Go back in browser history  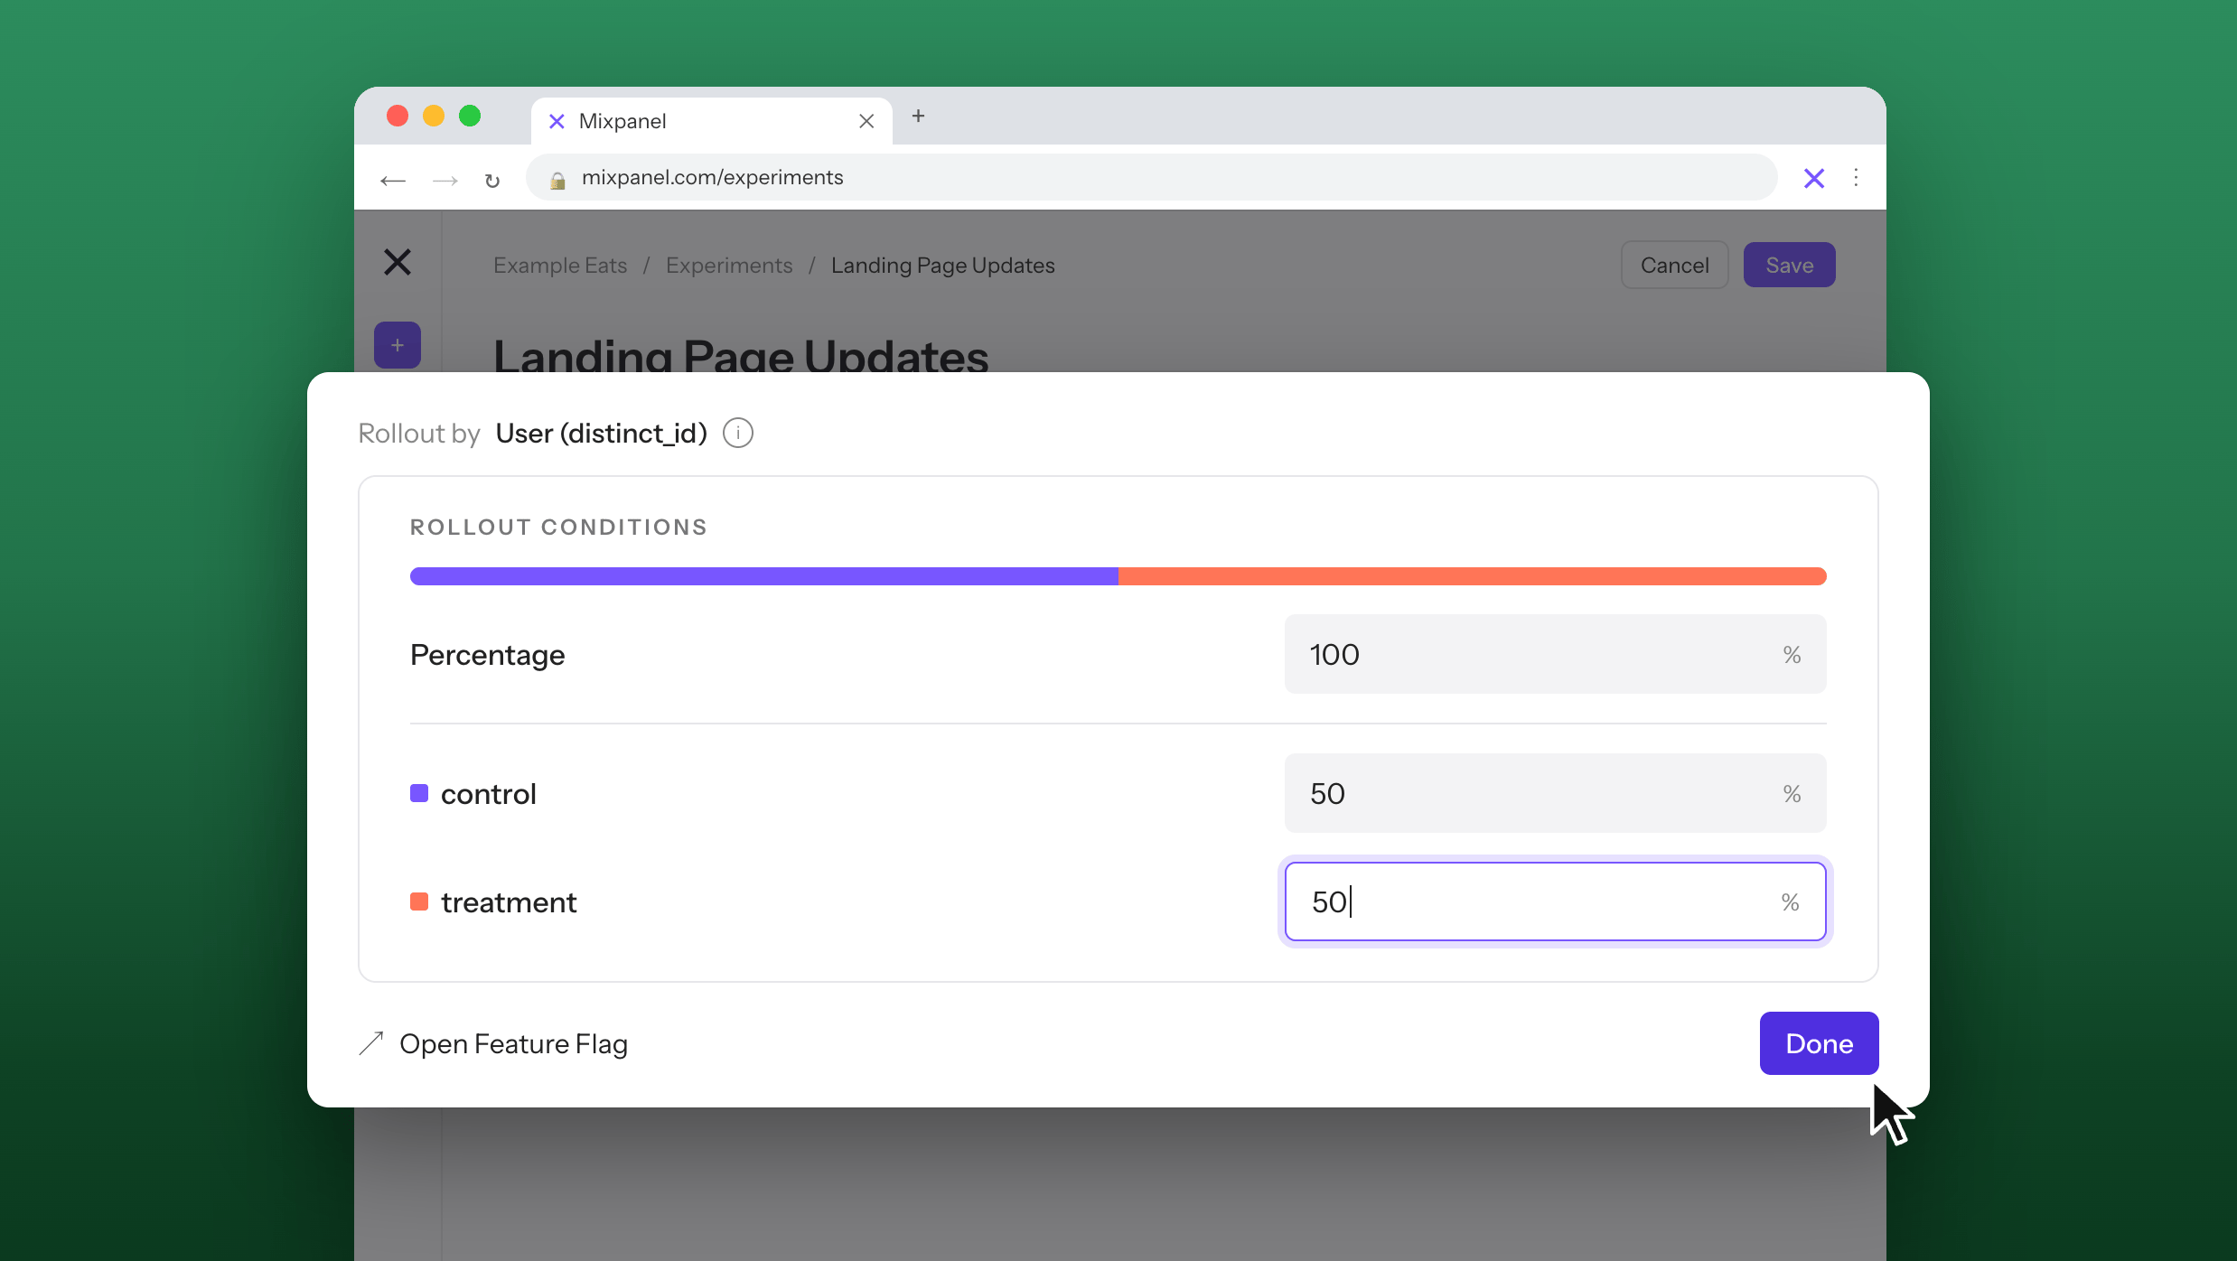[x=393, y=181]
